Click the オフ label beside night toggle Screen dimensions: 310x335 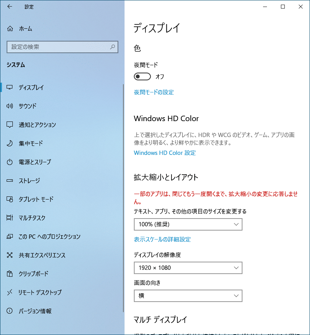(160, 77)
